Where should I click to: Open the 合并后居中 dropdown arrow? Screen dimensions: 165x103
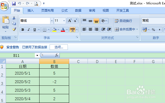(x=137, y=29)
